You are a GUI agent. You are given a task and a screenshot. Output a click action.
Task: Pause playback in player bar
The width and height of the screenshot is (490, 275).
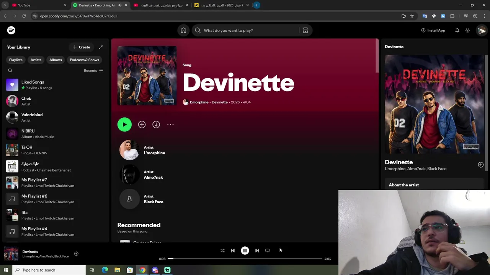tap(245, 251)
